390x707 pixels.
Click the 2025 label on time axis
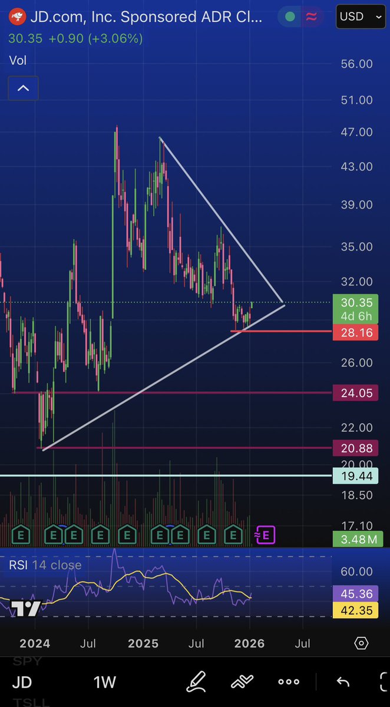point(143,643)
